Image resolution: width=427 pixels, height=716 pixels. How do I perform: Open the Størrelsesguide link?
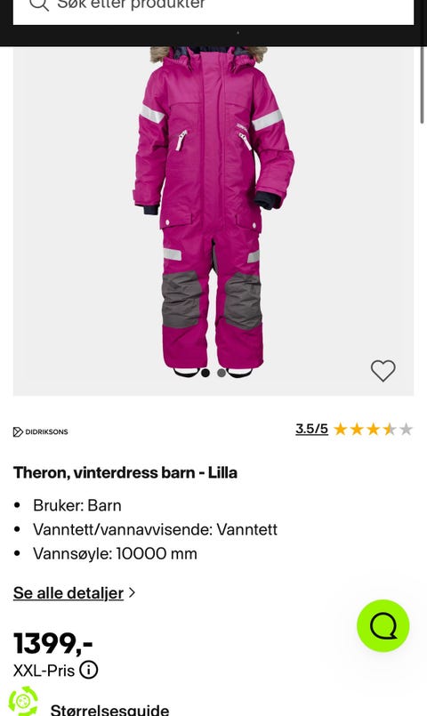pos(109,709)
